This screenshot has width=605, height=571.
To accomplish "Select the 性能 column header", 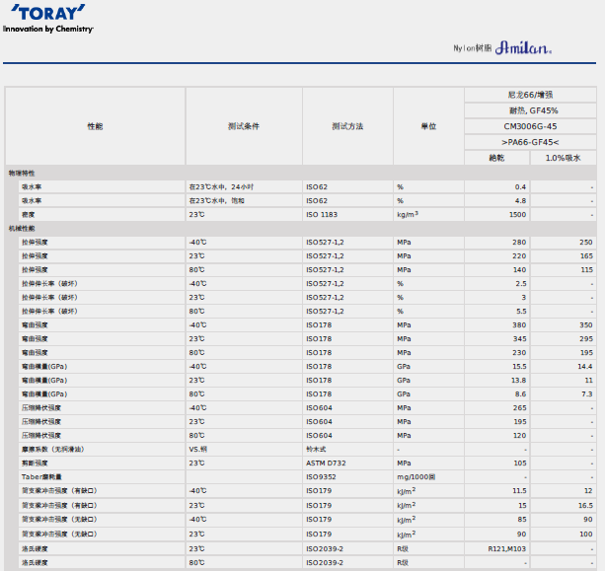I will [95, 127].
